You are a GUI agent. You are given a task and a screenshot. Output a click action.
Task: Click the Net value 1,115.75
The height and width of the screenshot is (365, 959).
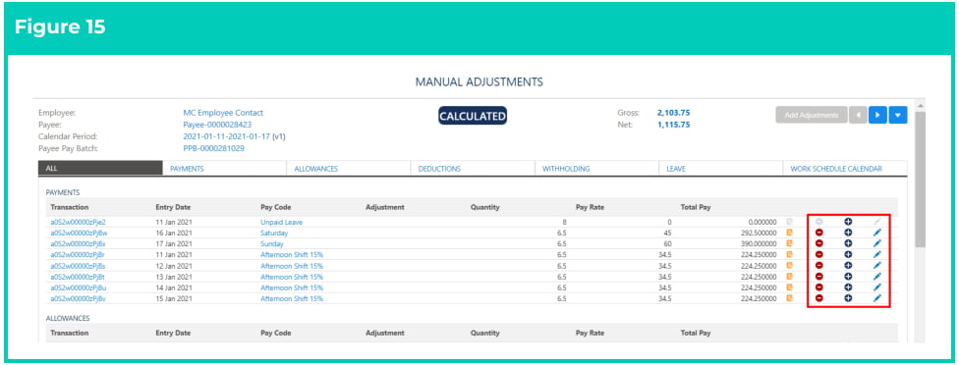pyautogui.click(x=673, y=125)
